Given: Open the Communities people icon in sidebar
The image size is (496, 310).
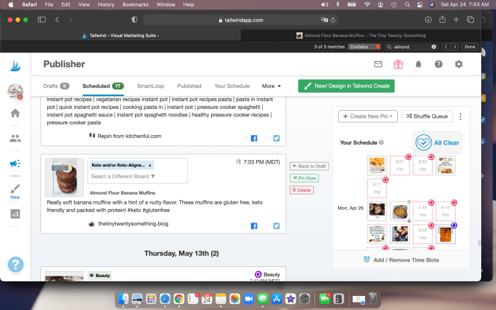Looking at the screenshot, I should (x=15, y=139).
